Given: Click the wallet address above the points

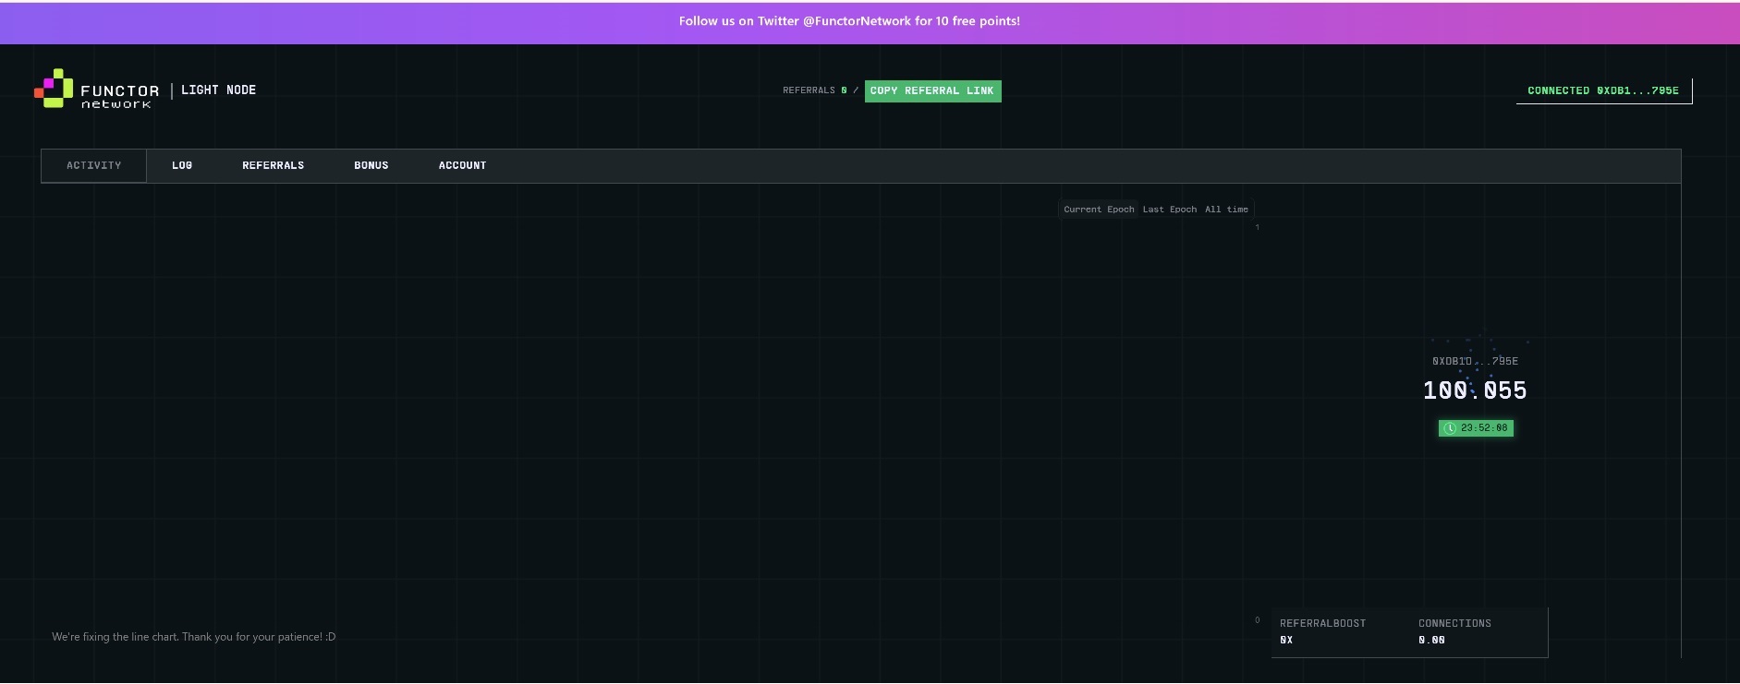Looking at the screenshot, I should tap(1475, 361).
